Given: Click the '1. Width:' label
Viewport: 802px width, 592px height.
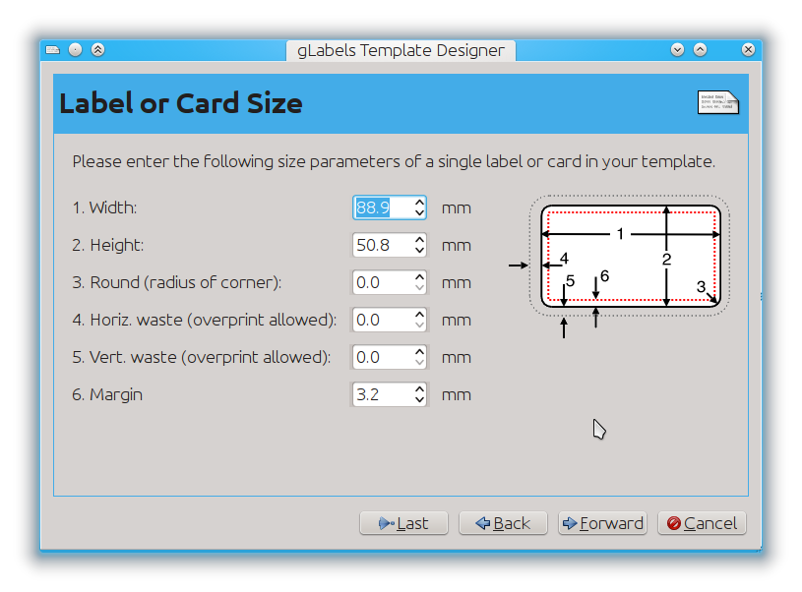Looking at the screenshot, I should [104, 207].
